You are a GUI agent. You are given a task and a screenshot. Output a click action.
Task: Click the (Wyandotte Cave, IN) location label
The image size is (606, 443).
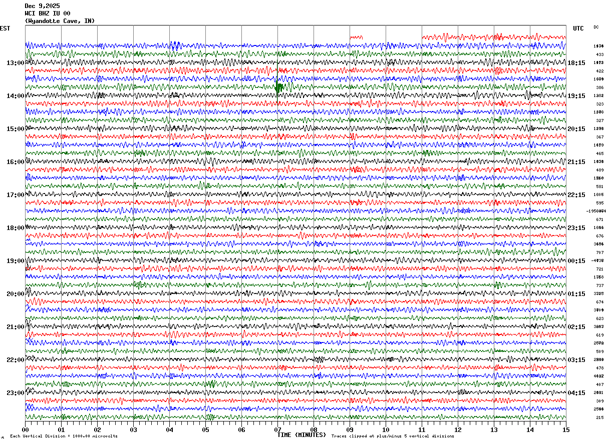pos(59,21)
